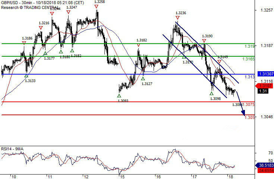Click the red peak marker at 1.3190
This screenshot has height=179, width=274.
pyautogui.click(x=204, y=41)
